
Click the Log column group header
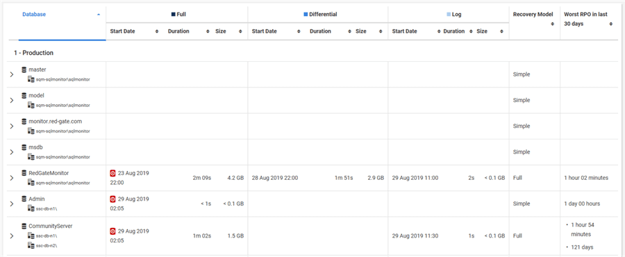point(454,15)
